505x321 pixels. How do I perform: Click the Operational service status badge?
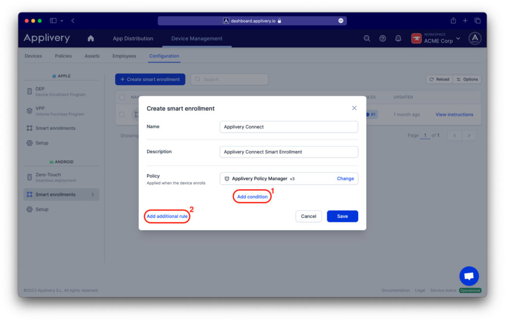coord(470,290)
